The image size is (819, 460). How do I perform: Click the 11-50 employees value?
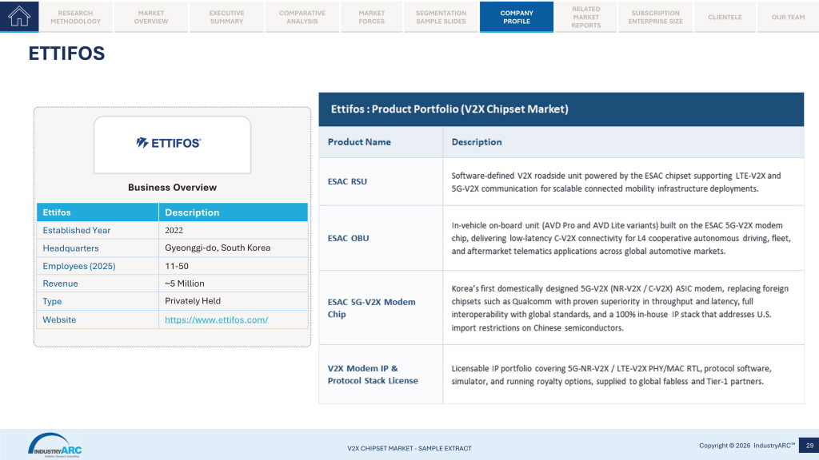point(177,266)
